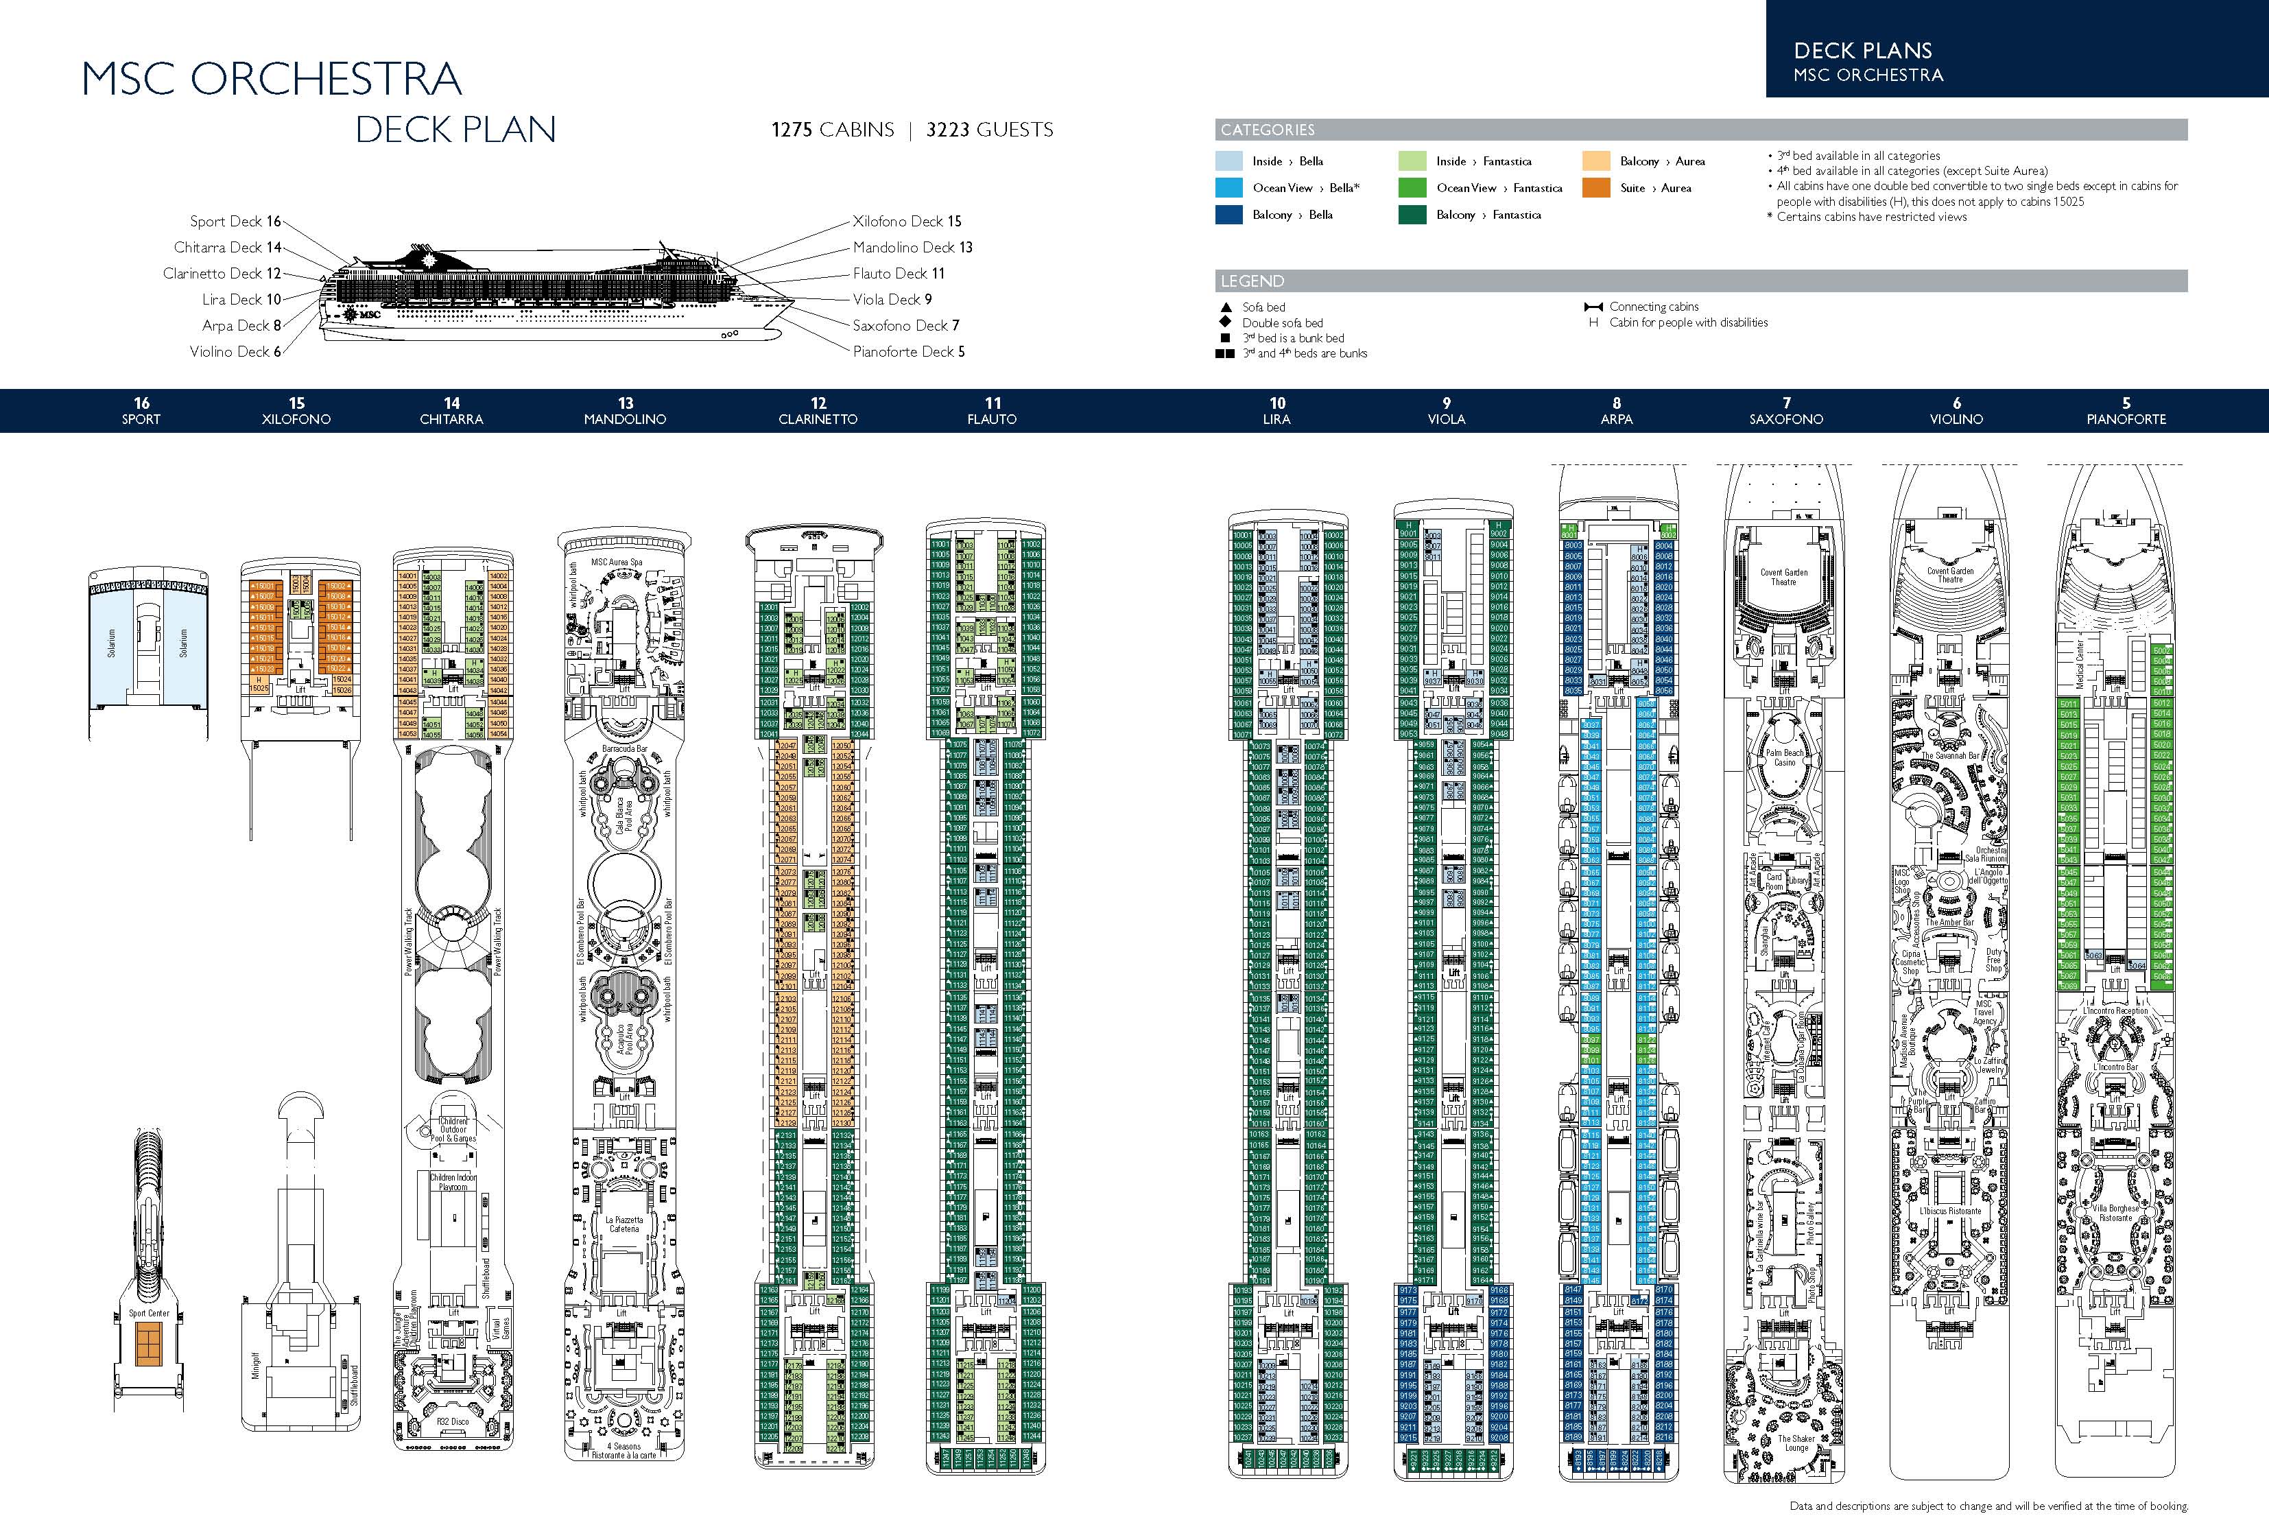Screen dimensions: 2269x1540
Task: Select the 'Lira Deck 10' ship callout label
Action: pyautogui.click(x=241, y=300)
